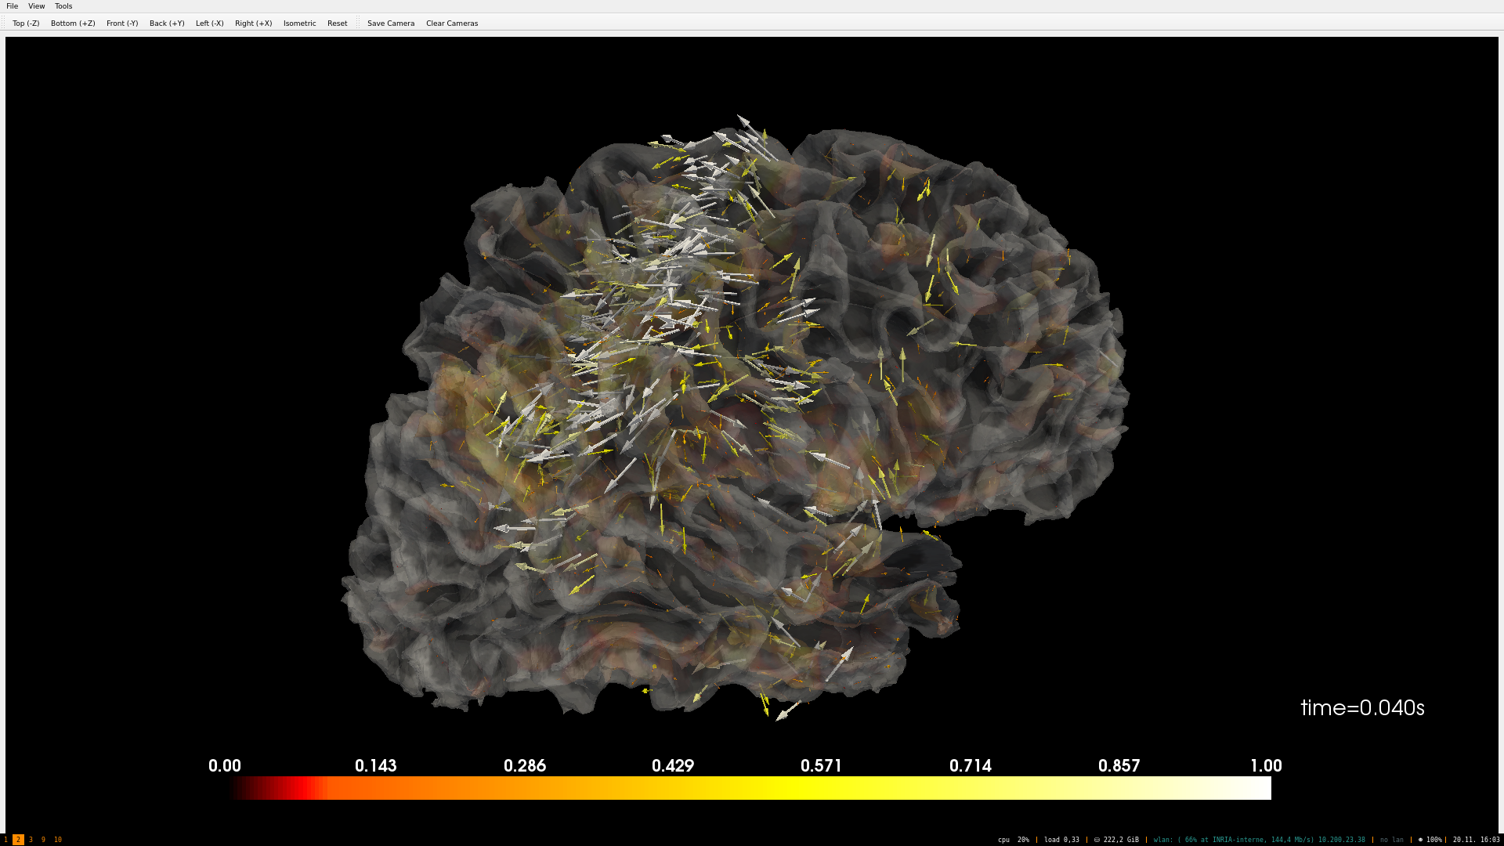Switch to Right (+X) view

pos(253,23)
